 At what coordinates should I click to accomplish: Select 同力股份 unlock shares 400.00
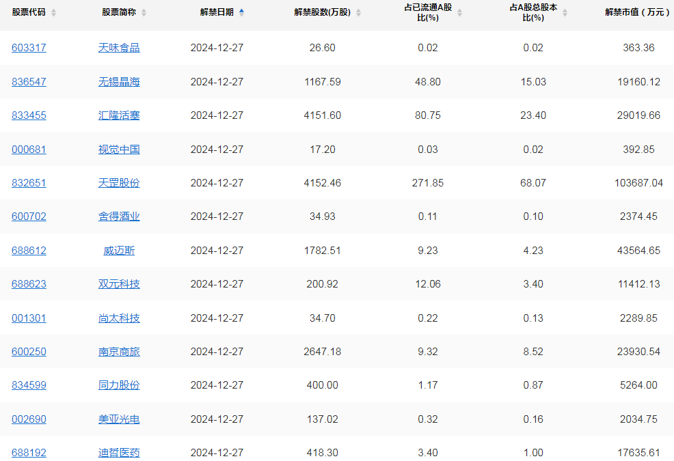(323, 385)
